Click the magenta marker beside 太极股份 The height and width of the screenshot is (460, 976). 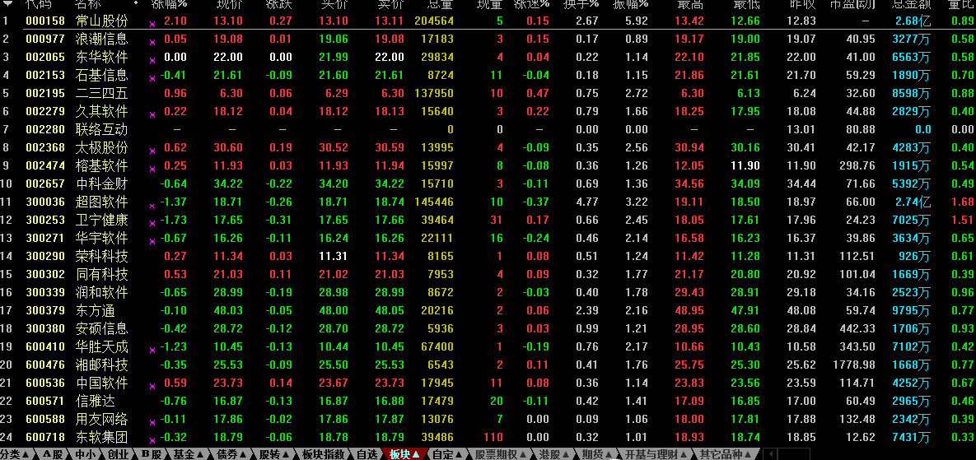pyautogui.click(x=152, y=151)
